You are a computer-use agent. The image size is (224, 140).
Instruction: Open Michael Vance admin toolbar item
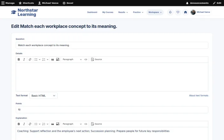point(48,3)
